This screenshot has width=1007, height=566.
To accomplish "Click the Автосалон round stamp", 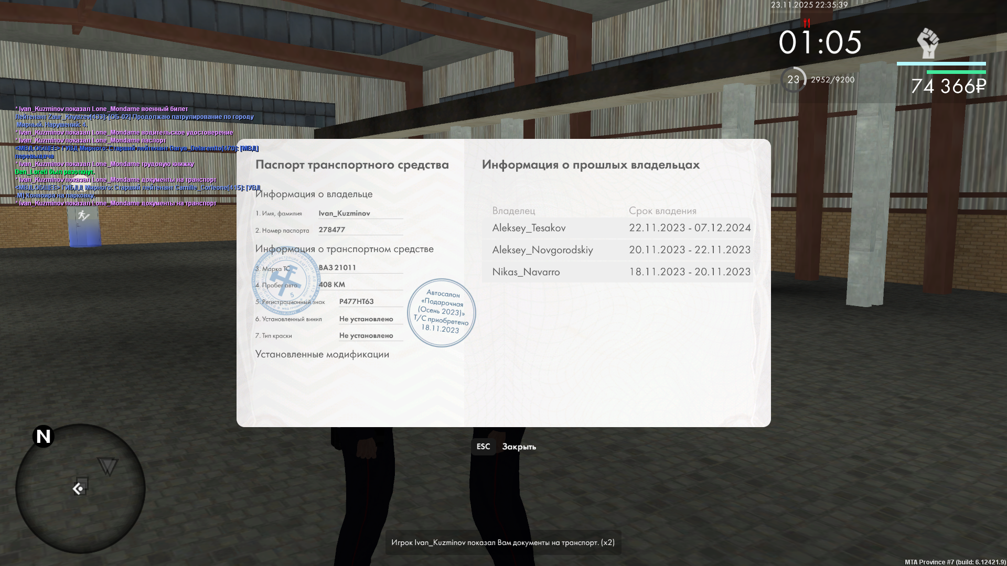I will point(441,313).
